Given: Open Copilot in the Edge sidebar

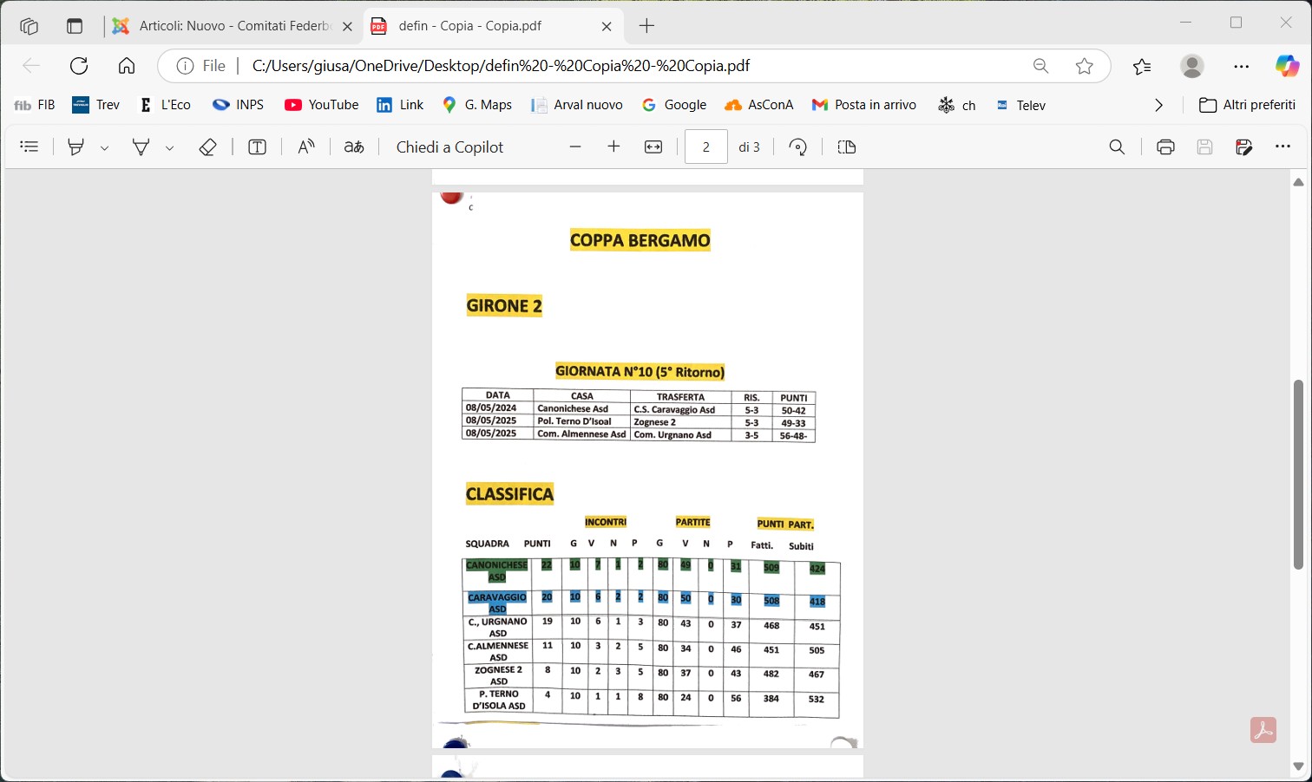Looking at the screenshot, I should [x=1287, y=66].
